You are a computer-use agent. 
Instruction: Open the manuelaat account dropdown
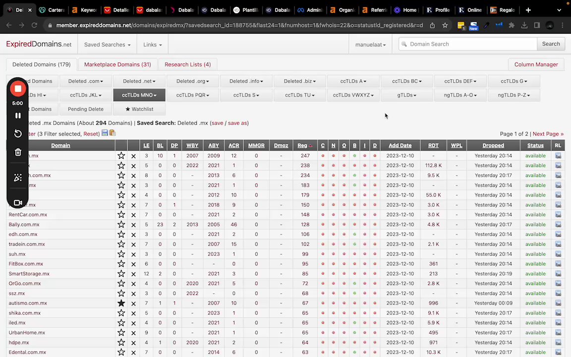point(370,45)
